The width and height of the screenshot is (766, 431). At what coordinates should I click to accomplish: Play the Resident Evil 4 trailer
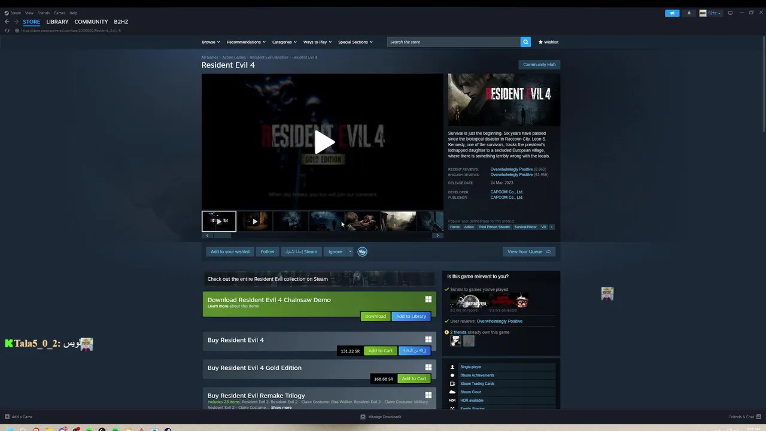click(x=323, y=142)
